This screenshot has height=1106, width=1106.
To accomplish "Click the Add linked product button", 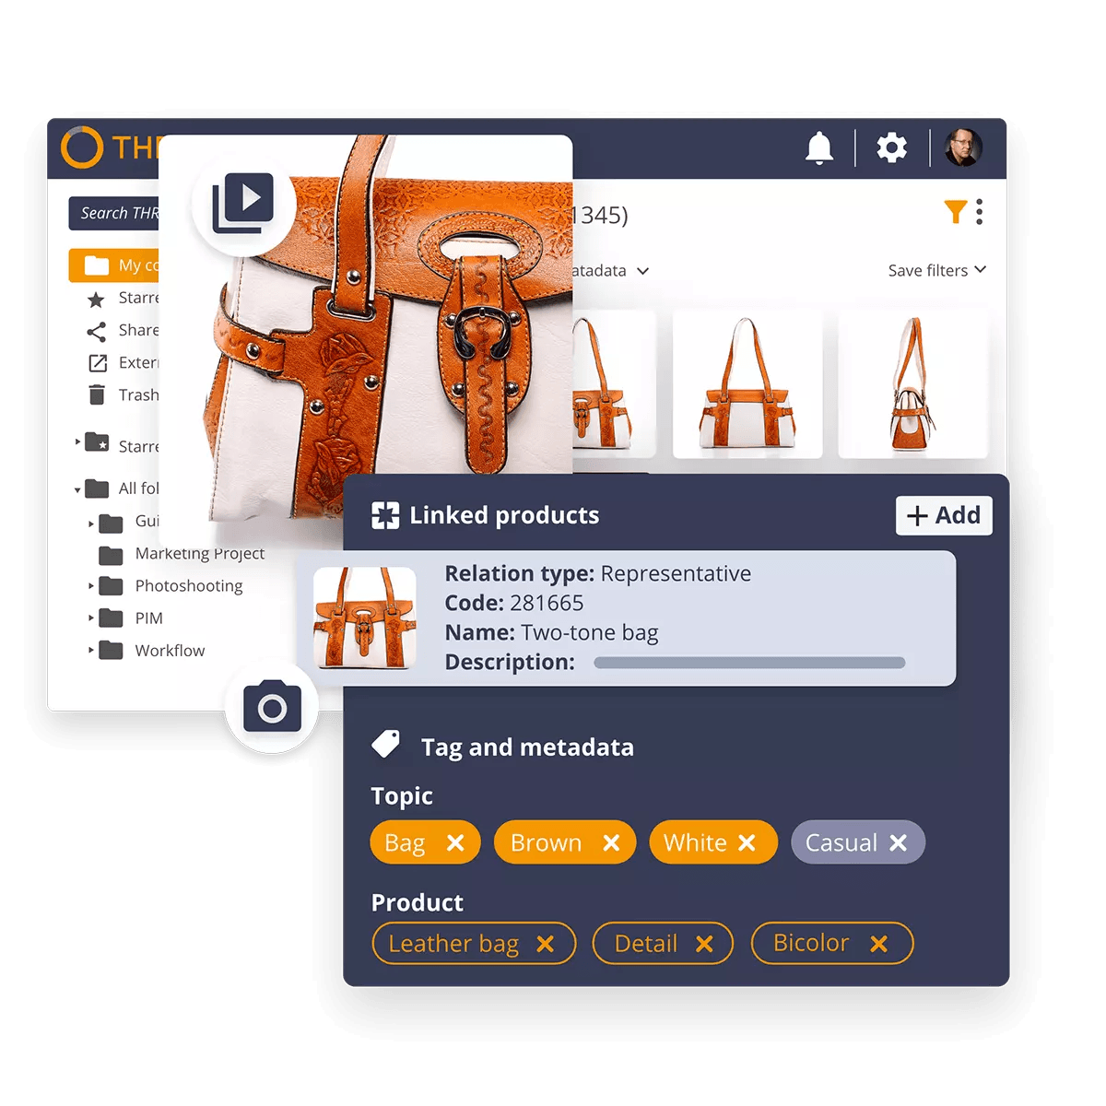I will [944, 516].
